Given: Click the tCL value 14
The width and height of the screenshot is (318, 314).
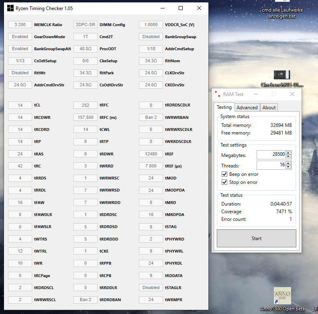Looking at the screenshot, I should pyautogui.click(x=20, y=105).
